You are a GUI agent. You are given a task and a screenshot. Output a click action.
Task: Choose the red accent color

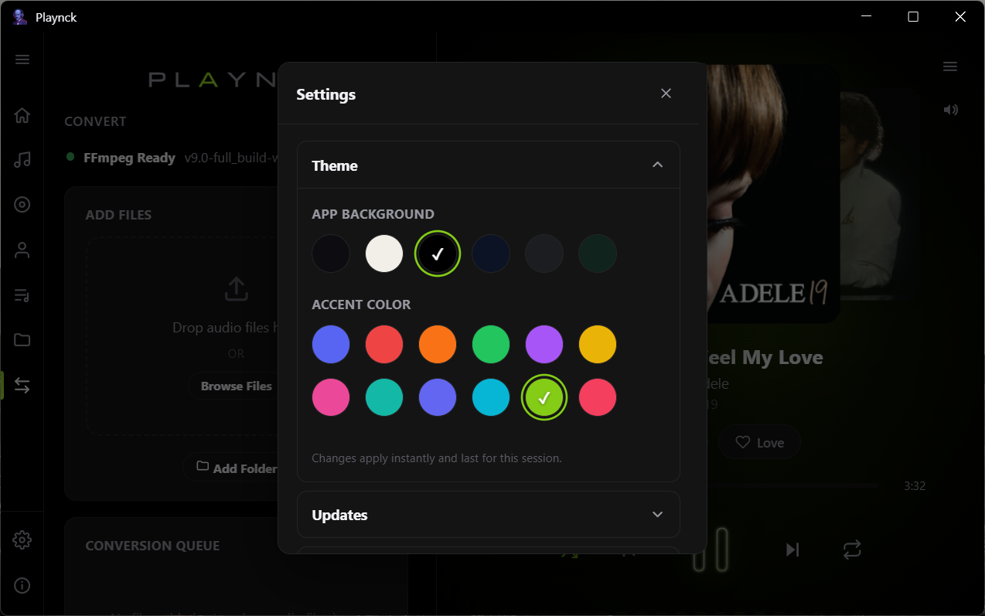[x=384, y=344]
